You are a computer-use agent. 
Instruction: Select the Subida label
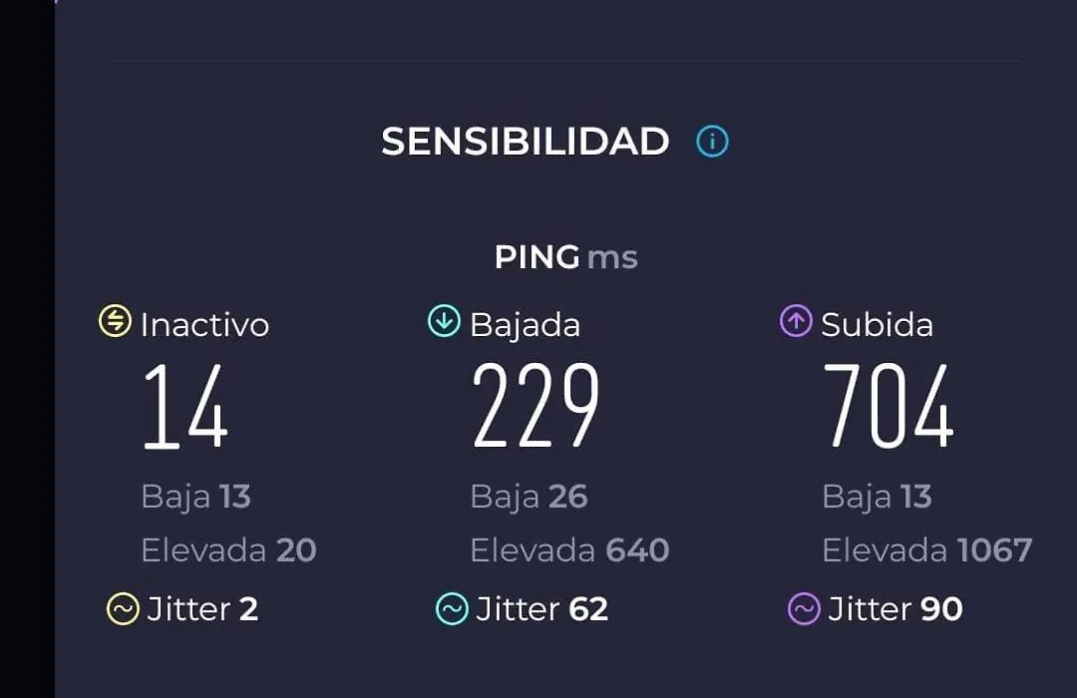(878, 325)
